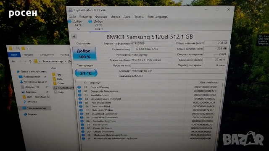The width and height of the screenshot is (269, 151).
Task: Switch to the Начало ribbon tab in Explorer
Action: [29, 55]
